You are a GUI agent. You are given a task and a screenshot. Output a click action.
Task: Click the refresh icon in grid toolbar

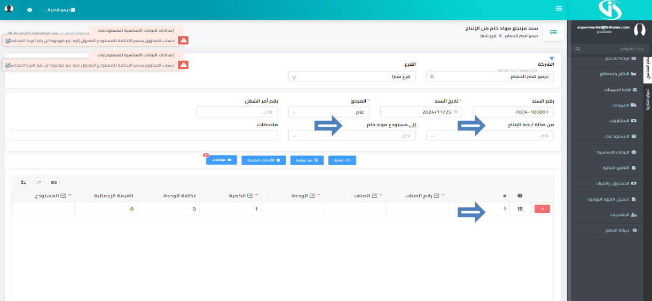click(x=39, y=182)
